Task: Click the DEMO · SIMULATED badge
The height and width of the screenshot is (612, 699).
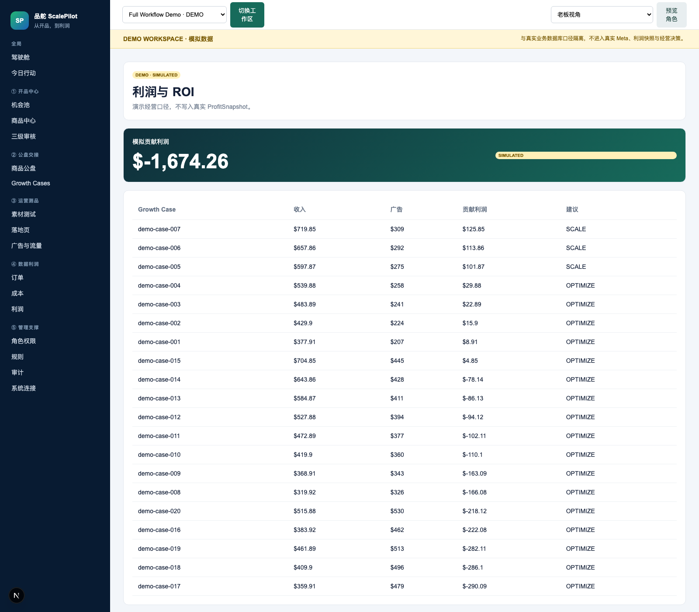Action: pyautogui.click(x=156, y=75)
